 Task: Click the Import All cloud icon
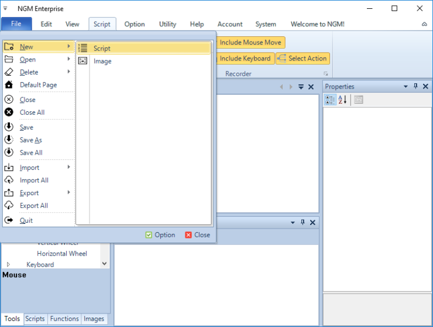(9, 180)
